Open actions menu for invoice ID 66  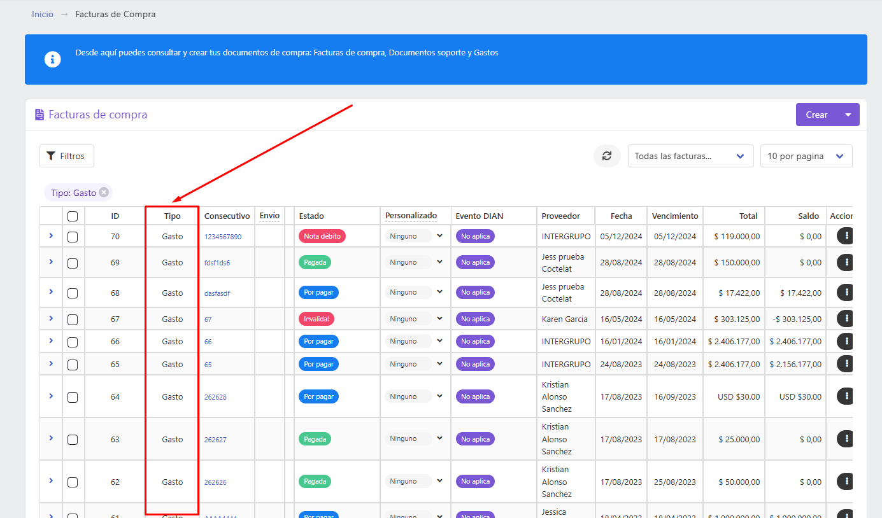point(846,341)
